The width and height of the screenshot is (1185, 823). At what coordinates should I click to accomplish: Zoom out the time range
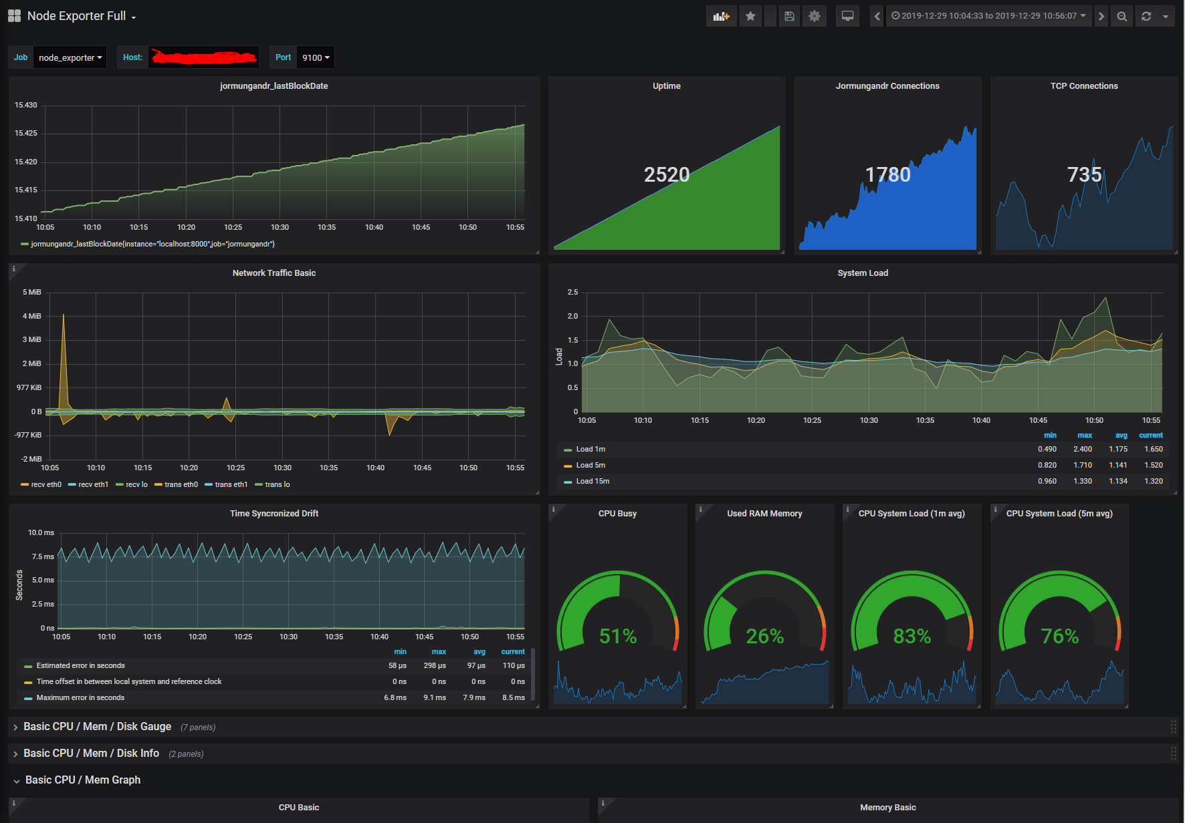pos(1121,15)
